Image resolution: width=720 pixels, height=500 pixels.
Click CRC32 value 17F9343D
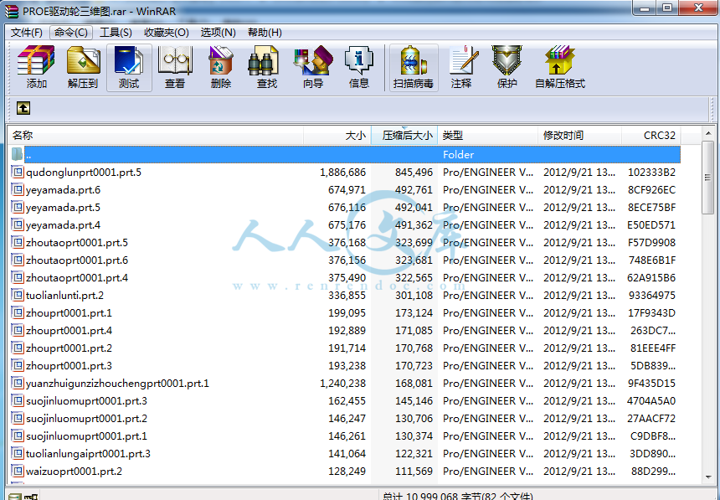click(651, 313)
